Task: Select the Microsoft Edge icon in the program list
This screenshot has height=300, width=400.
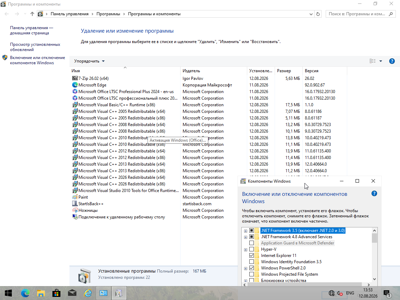Action: (75, 85)
